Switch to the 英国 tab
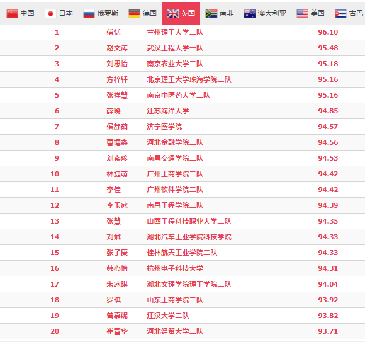This screenshot has width=365, height=342. (181, 13)
